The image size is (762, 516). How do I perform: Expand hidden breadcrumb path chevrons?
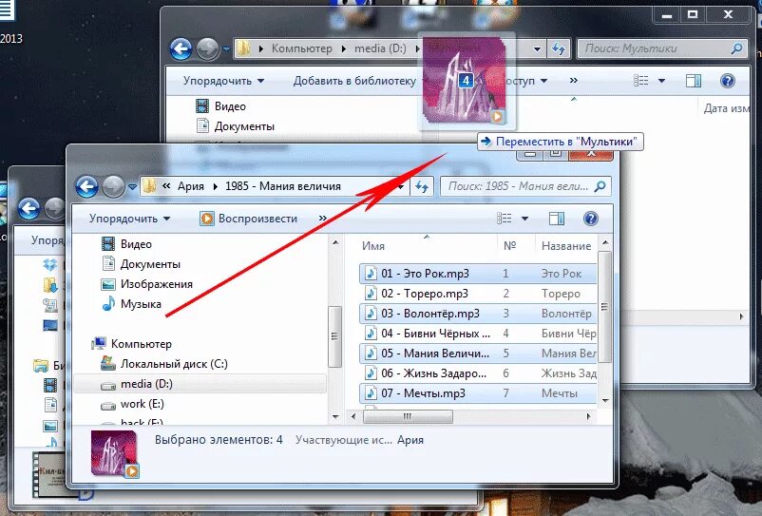[x=166, y=186]
